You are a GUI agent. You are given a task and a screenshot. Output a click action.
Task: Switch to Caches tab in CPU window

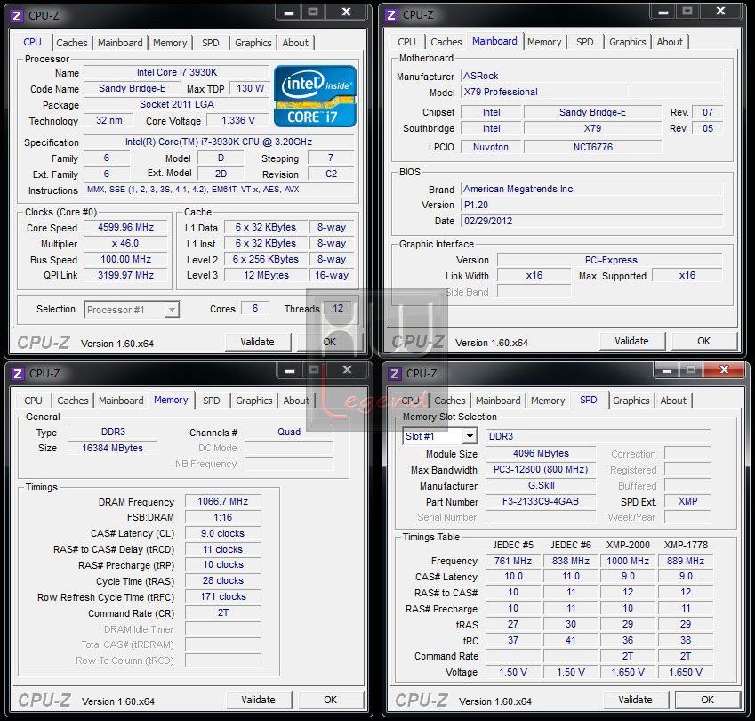(72, 43)
